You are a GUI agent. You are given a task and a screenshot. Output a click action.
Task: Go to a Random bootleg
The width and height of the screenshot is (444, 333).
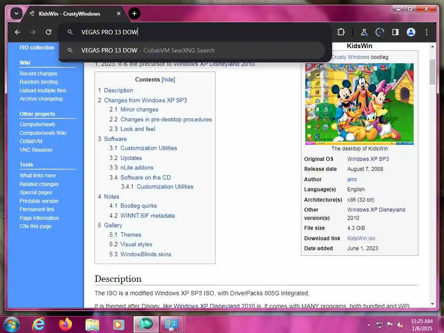coord(39,82)
